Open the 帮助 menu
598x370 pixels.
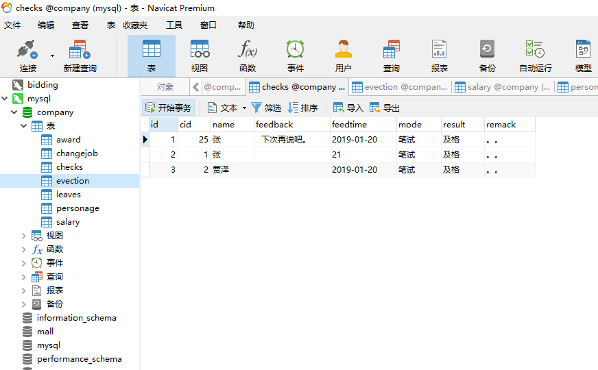[246, 25]
